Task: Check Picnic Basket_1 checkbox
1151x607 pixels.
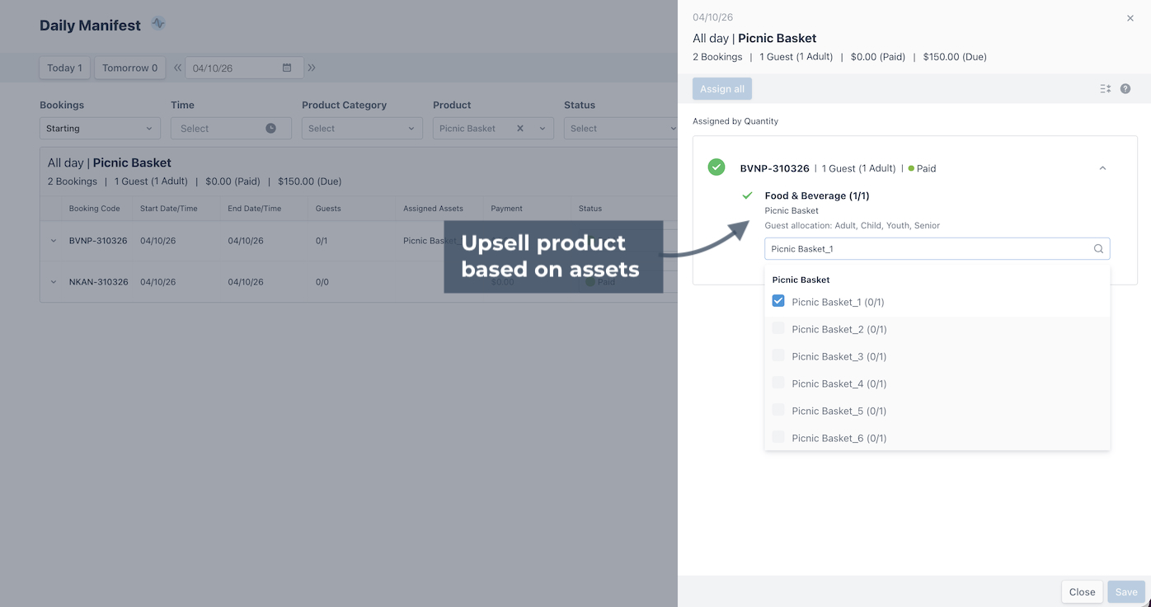Action: point(778,301)
